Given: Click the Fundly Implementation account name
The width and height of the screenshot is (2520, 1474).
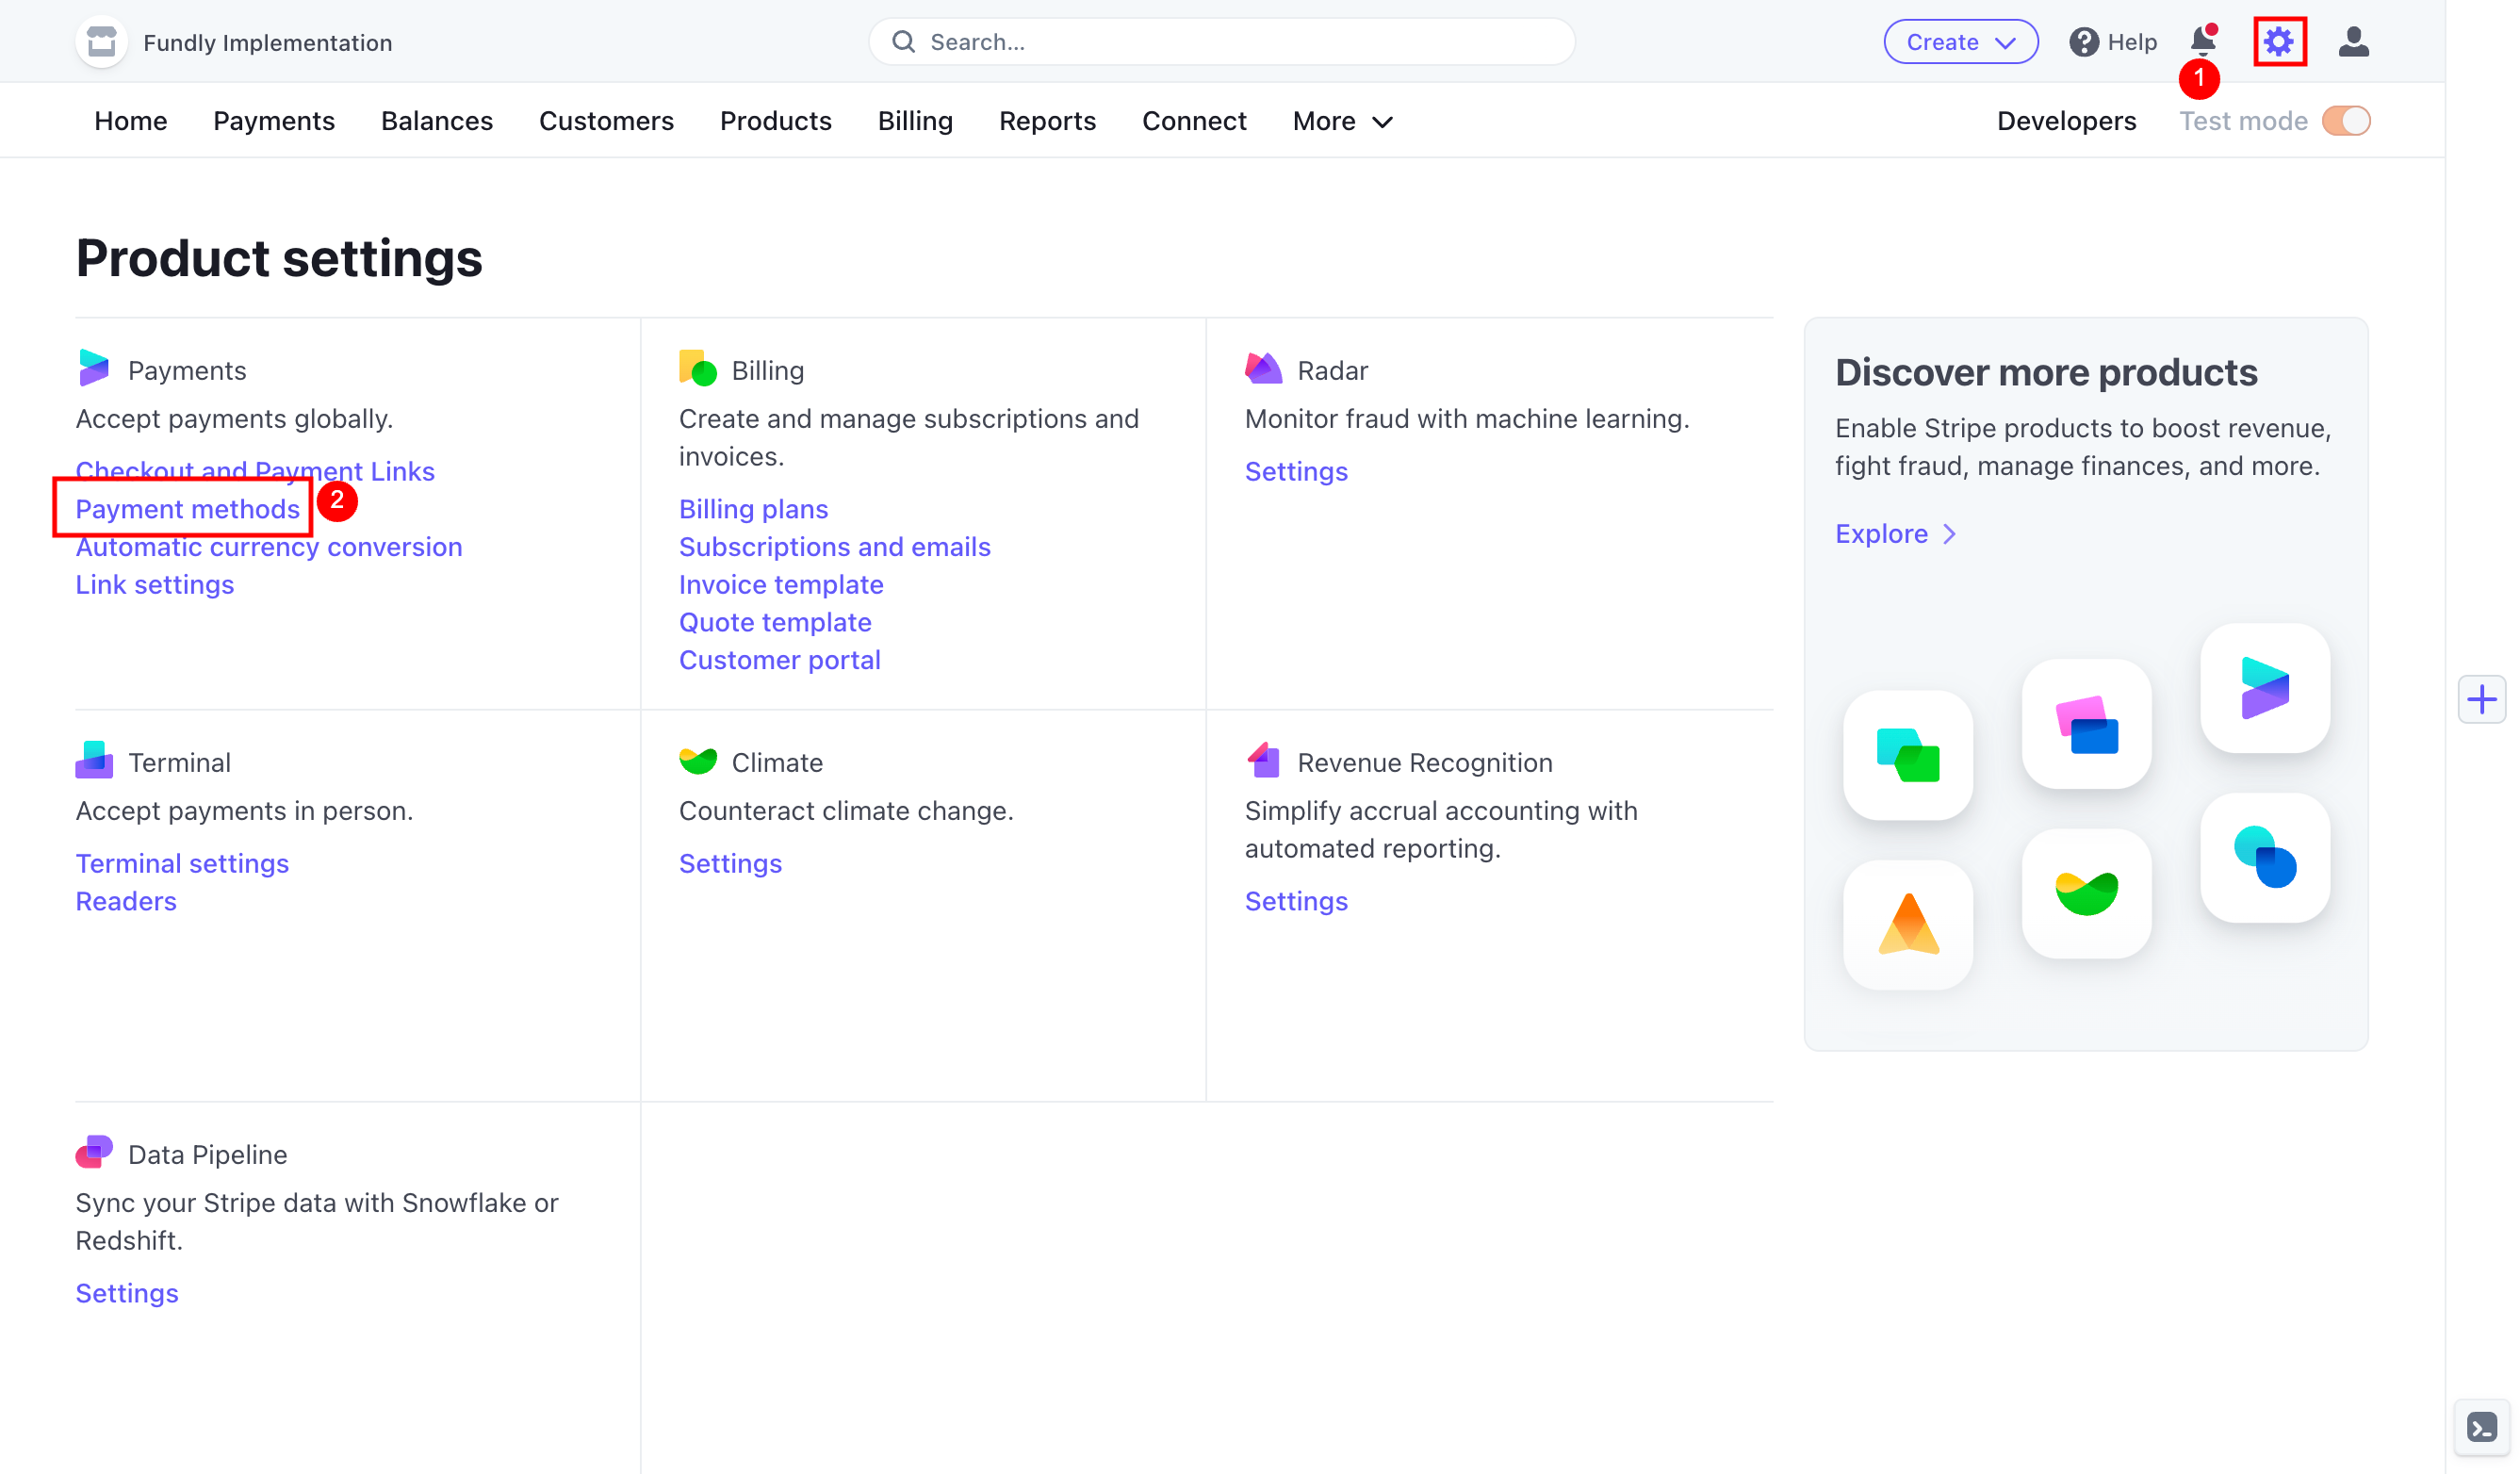Looking at the screenshot, I should (268, 43).
